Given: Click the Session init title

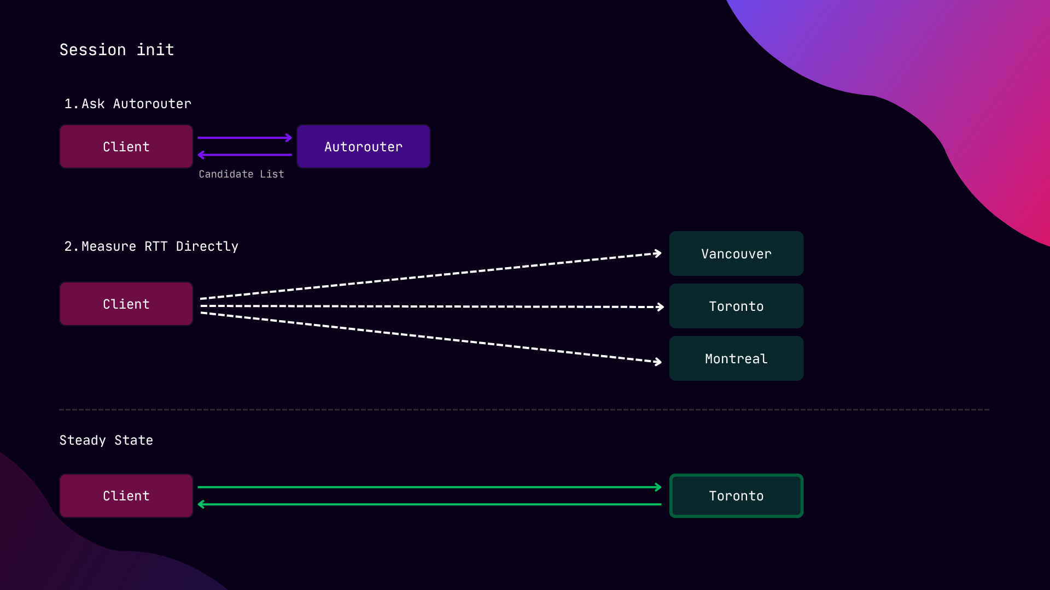Looking at the screenshot, I should click(116, 50).
